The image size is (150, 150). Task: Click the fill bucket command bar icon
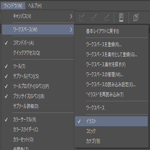coord(94,17)
